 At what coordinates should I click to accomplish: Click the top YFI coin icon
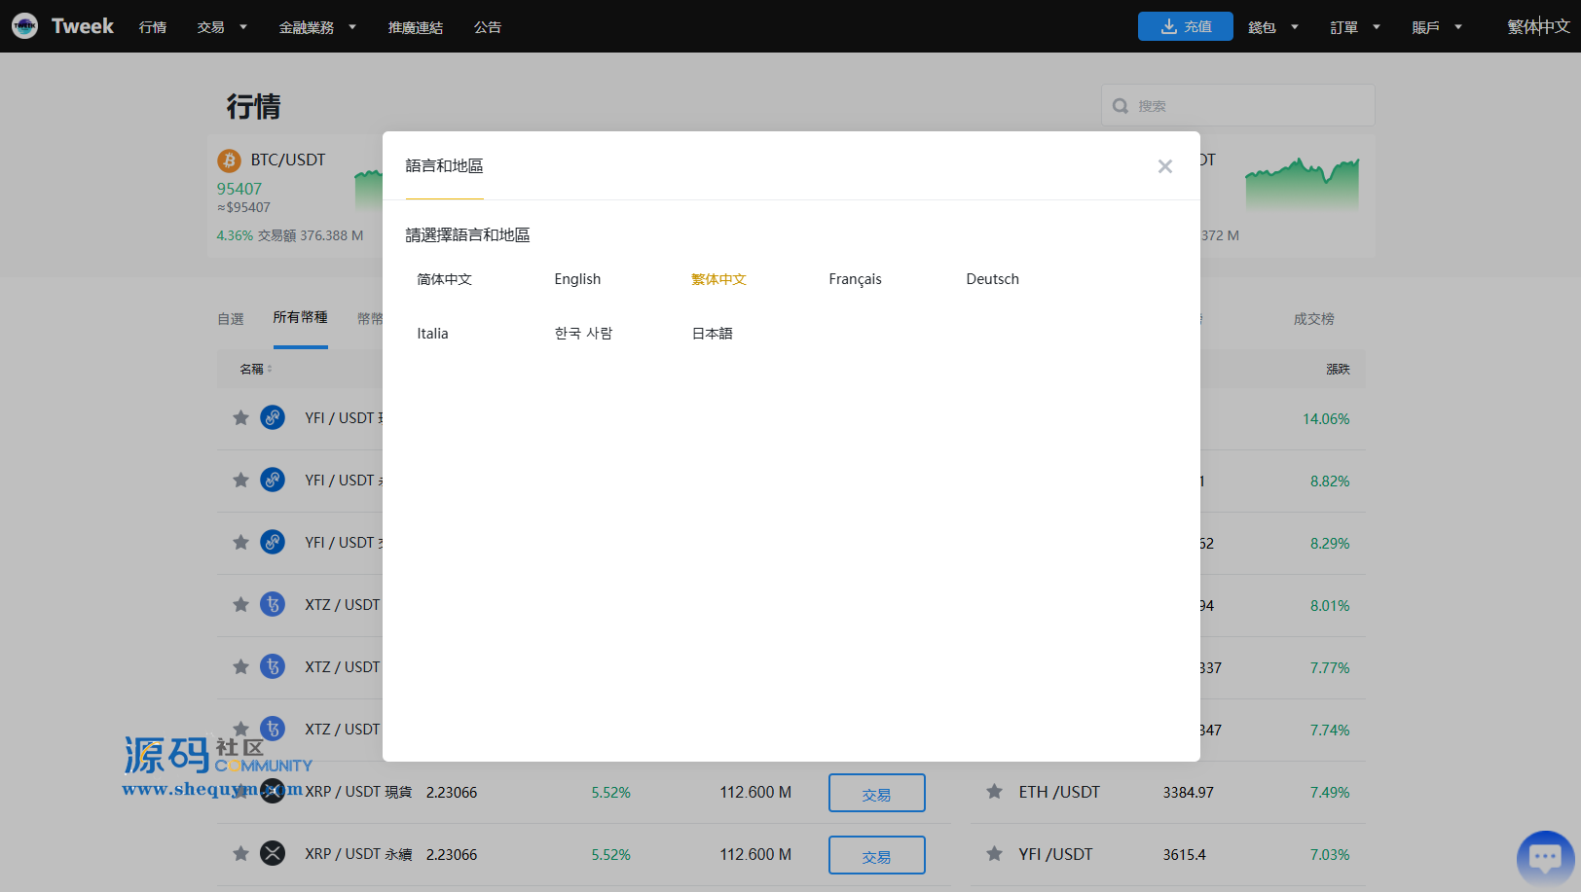tap(273, 418)
